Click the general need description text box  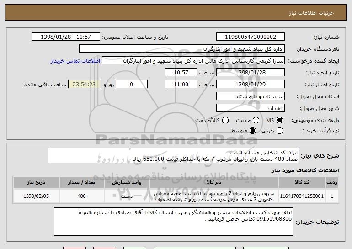pos(173,155)
